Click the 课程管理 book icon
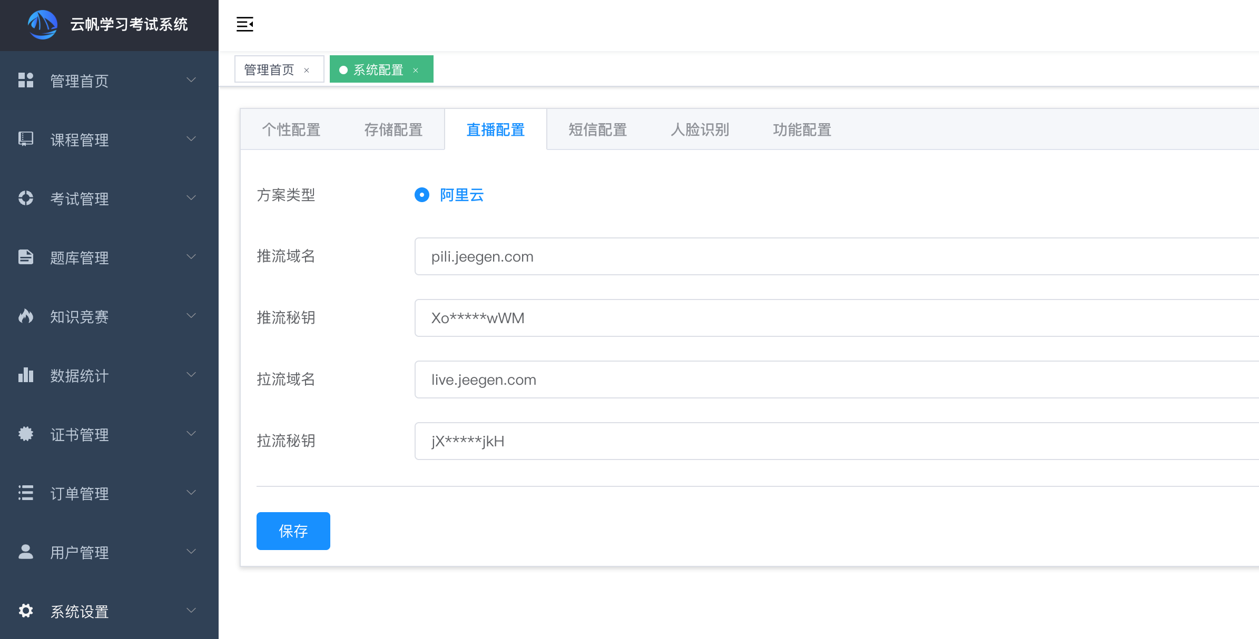1259x639 pixels. pyautogui.click(x=26, y=139)
